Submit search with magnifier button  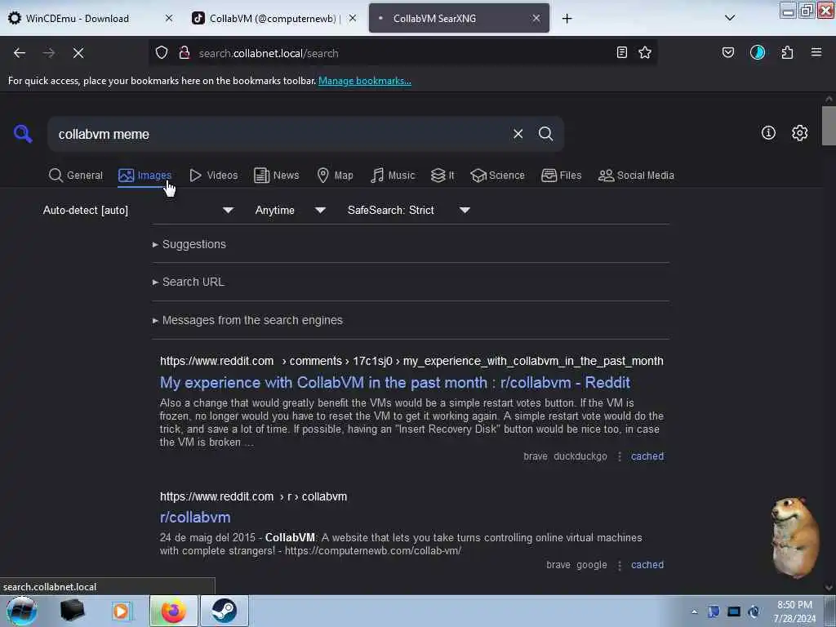click(x=545, y=134)
